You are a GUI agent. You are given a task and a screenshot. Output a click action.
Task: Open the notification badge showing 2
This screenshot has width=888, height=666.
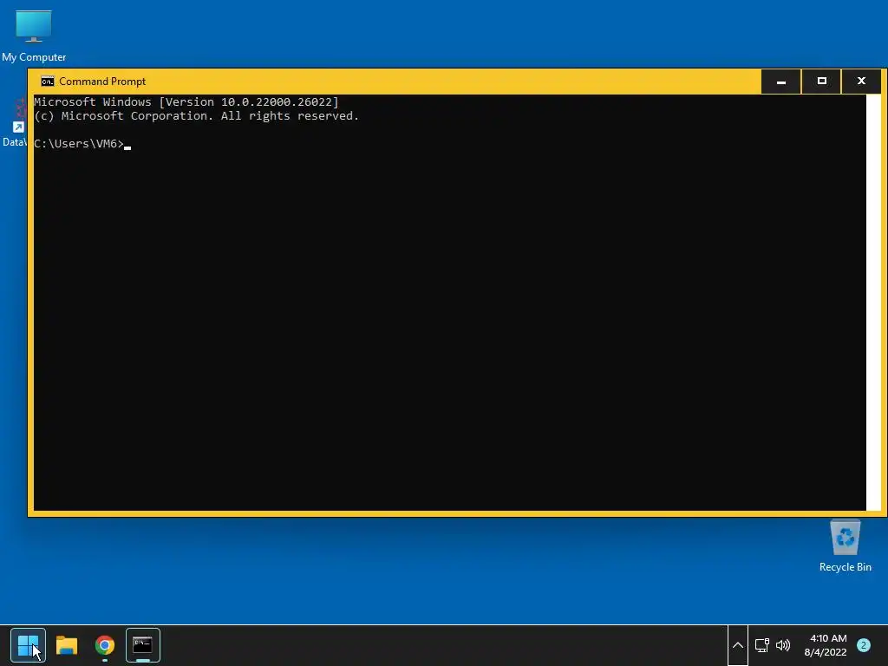[863, 645]
